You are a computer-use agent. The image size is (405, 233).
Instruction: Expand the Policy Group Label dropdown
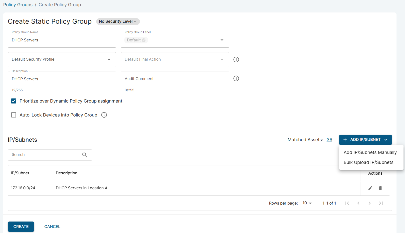tap(222, 40)
